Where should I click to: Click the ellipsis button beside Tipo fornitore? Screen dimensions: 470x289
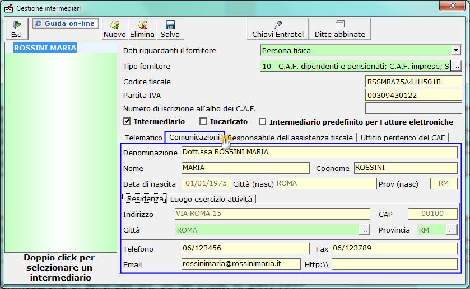[456, 66]
